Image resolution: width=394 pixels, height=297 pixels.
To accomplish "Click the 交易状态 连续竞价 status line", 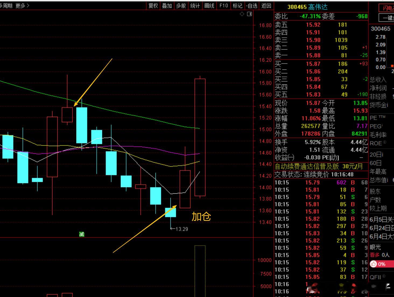I will [314, 175].
